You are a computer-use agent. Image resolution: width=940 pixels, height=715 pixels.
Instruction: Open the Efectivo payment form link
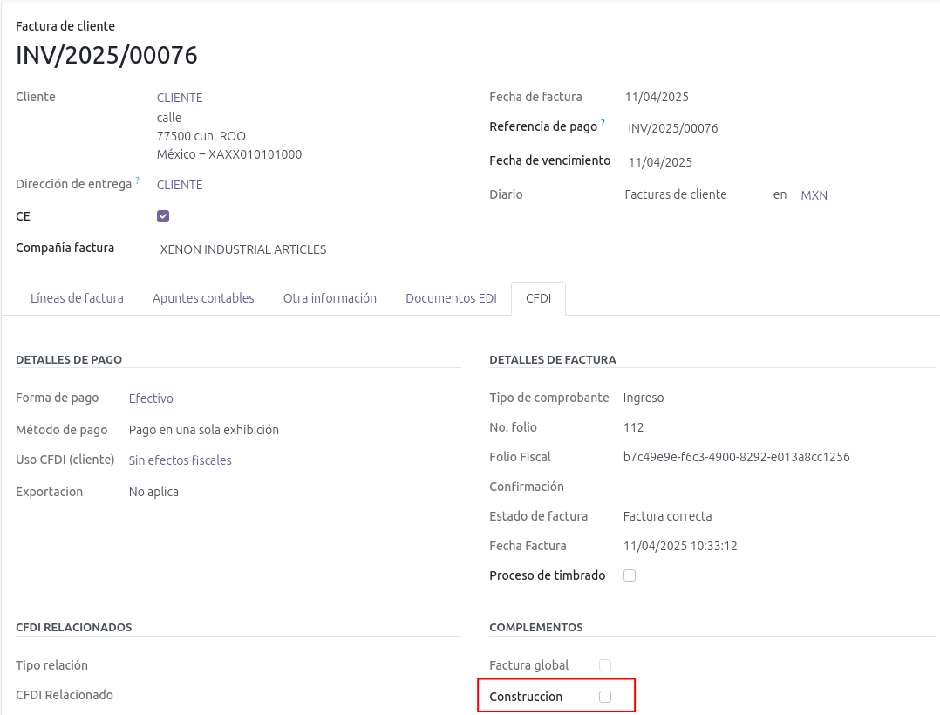(151, 398)
